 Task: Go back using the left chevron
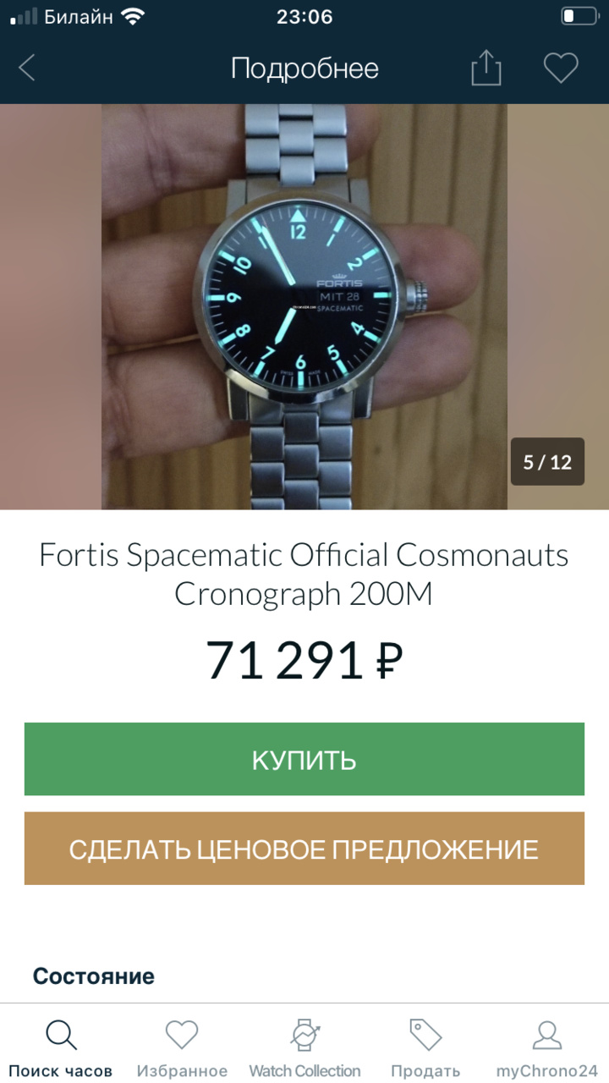(27, 69)
